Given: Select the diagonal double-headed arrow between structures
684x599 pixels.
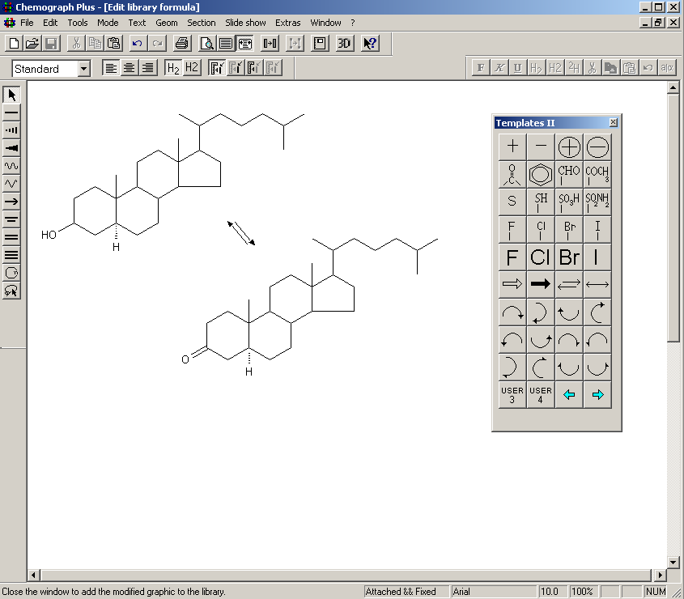Looking at the screenshot, I should point(240,233).
